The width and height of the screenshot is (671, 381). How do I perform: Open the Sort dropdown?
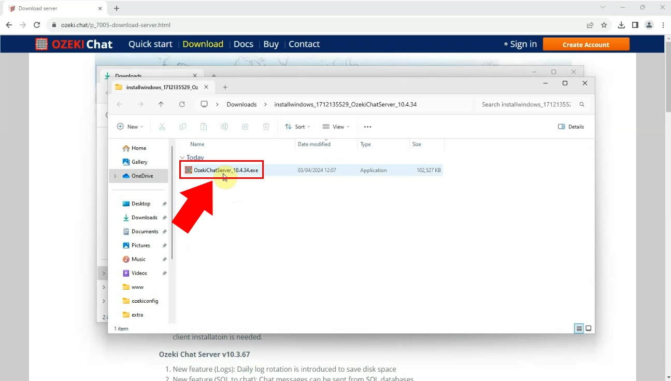click(x=297, y=126)
